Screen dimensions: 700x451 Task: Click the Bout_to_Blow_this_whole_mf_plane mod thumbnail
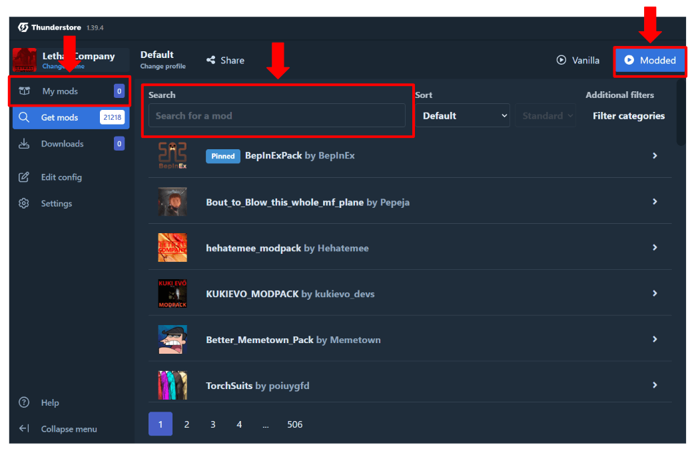(x=173, y=202)
